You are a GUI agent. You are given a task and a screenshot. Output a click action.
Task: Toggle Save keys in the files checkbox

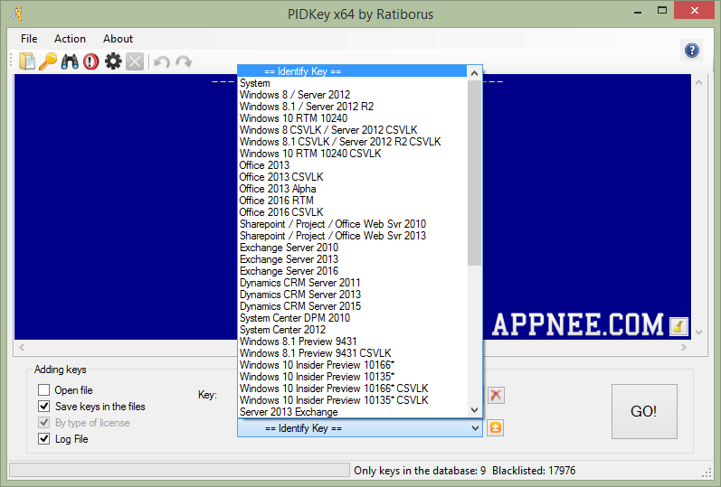coord(43,407)
